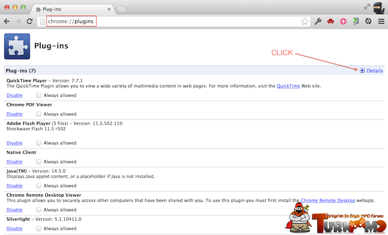The image size is (388, 235).
Task: Check Always allowed for Chrome PDF Viewer
Action: pos(39,114)
